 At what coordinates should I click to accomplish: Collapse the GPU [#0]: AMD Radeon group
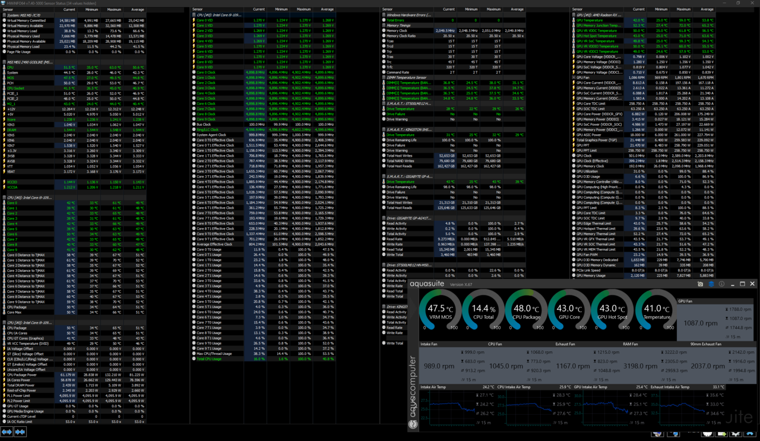pos(598,15)
